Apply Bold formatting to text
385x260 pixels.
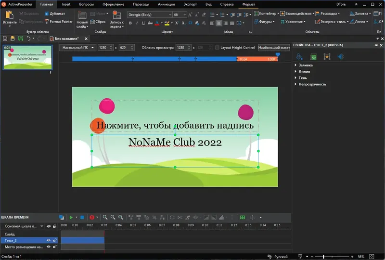point(130,23)
